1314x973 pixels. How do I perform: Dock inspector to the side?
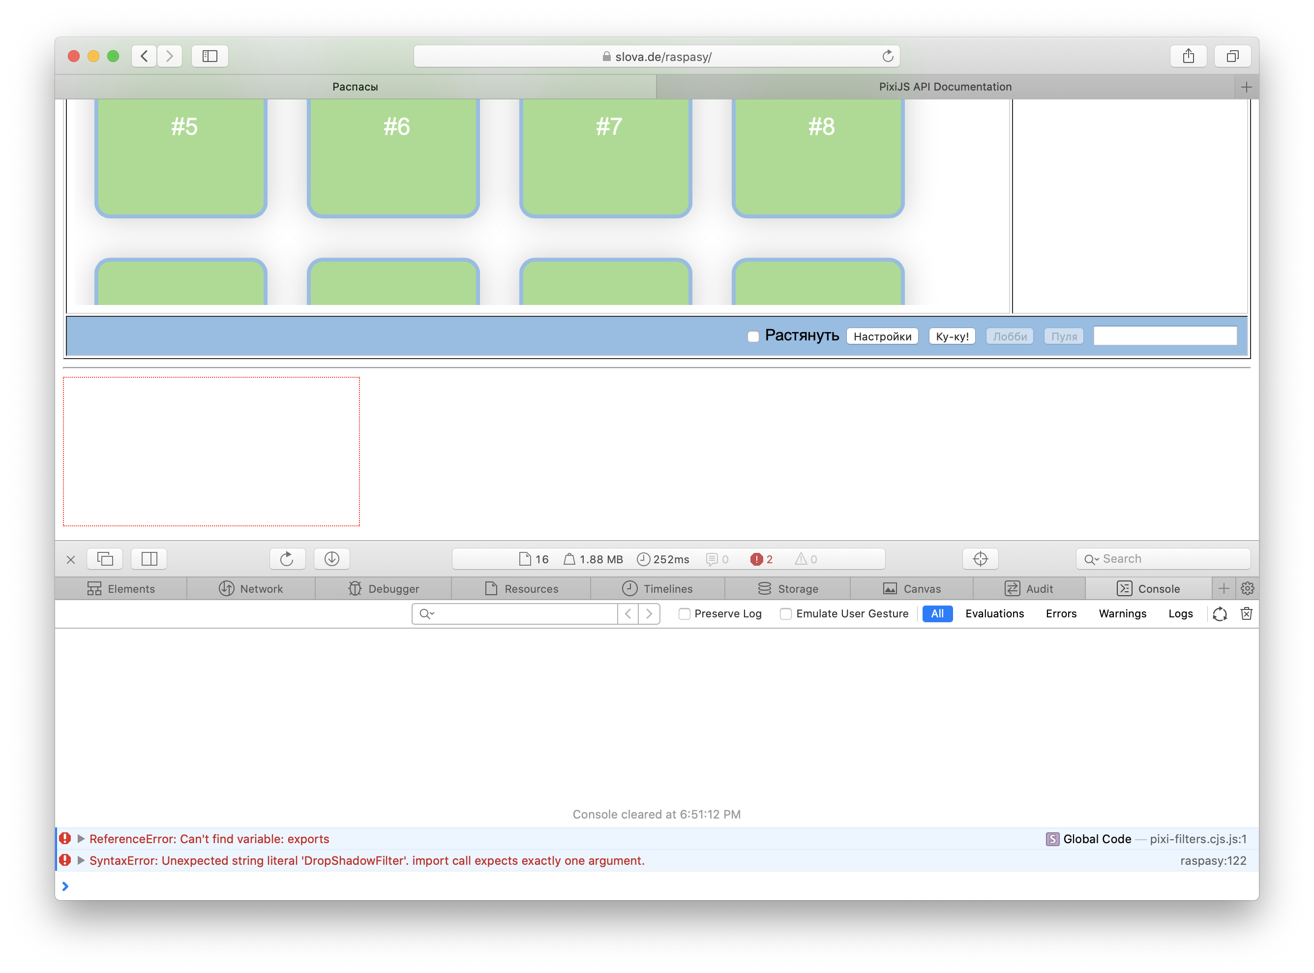[149, 558]
